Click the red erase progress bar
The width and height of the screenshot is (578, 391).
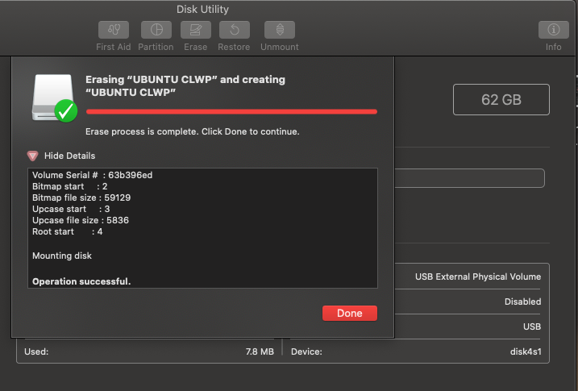pyautogui.click(x=231, y=112)
